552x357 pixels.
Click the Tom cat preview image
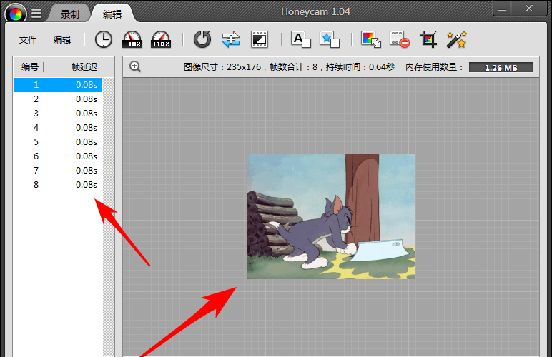point(330,216)
